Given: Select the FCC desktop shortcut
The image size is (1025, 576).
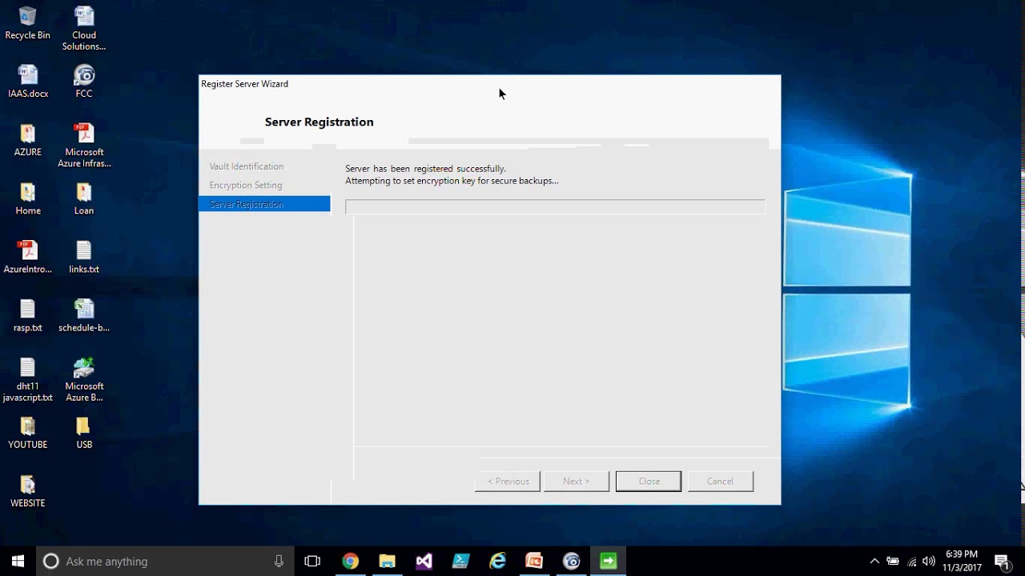Looking at the screenshot, I should pos(84,81).
